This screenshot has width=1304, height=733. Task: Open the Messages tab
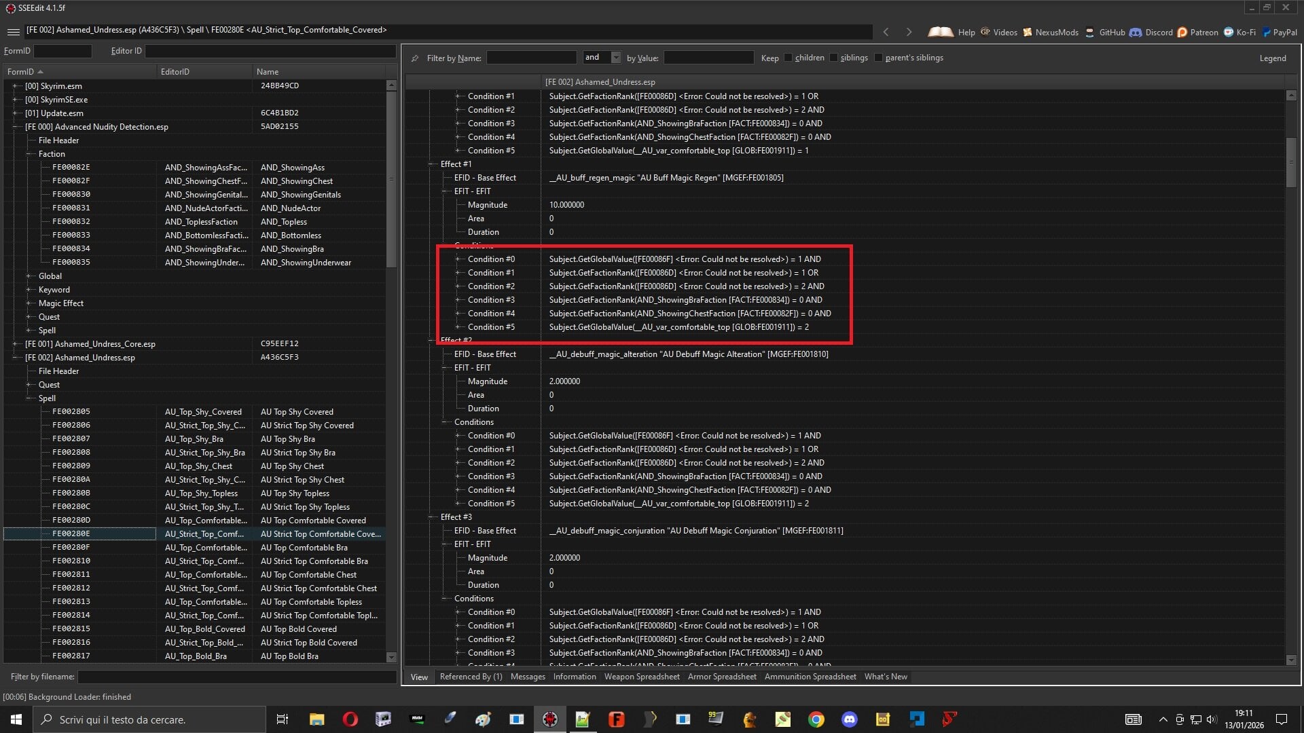click(528, 677)
